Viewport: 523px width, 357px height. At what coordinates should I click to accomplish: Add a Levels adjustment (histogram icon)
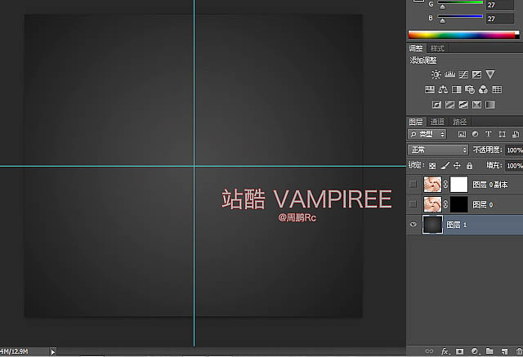[x=449, y=74]
